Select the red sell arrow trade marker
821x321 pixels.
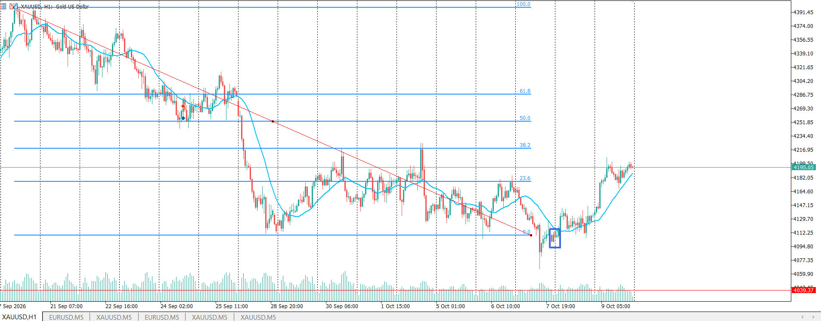[183, 106]
